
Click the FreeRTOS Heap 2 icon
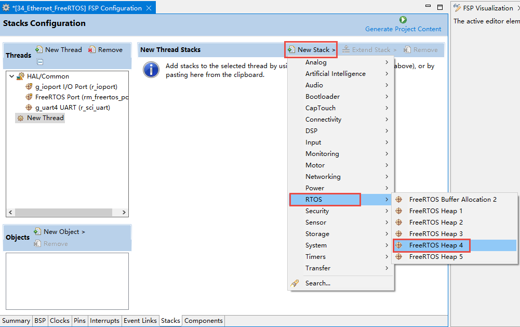pos(398,222)
